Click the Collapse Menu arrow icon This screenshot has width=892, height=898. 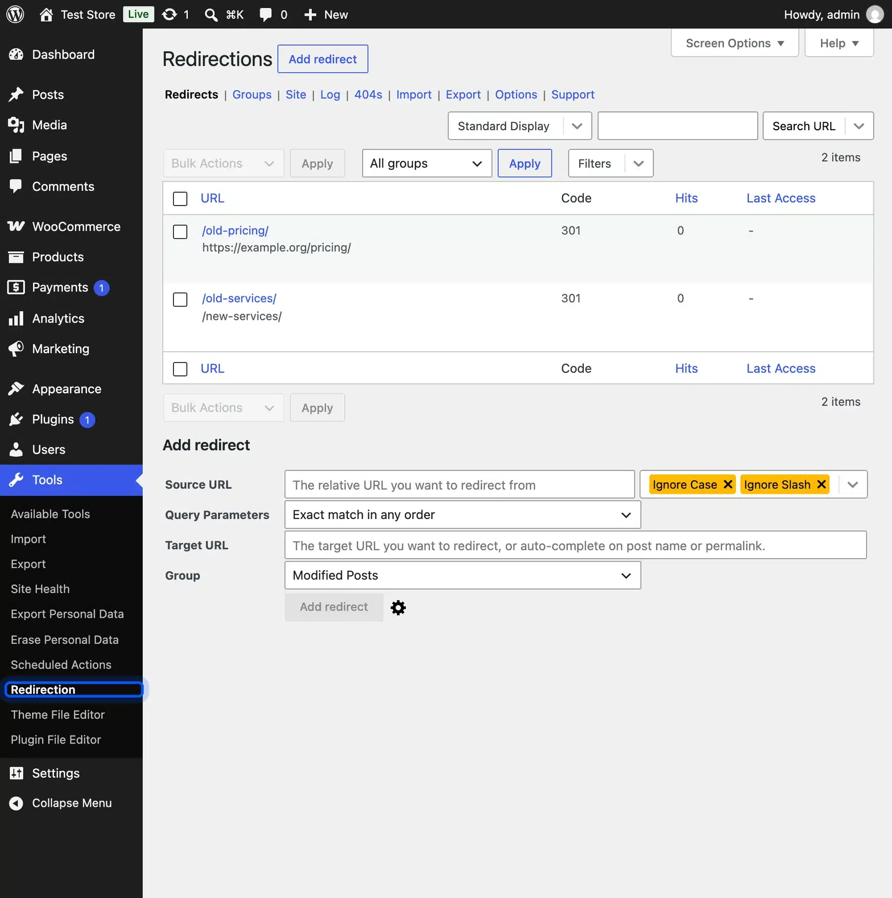click(x=16, y=803)
